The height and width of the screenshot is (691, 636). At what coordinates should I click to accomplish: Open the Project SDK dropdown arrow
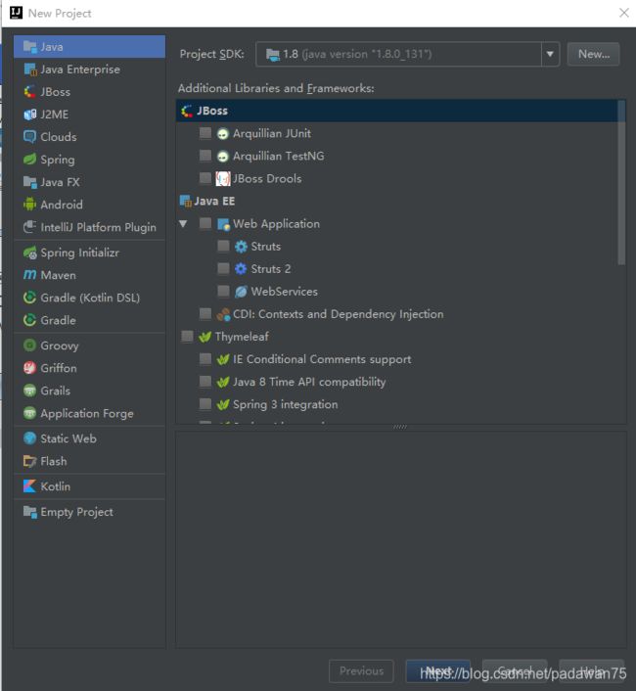tap(550, 54)
